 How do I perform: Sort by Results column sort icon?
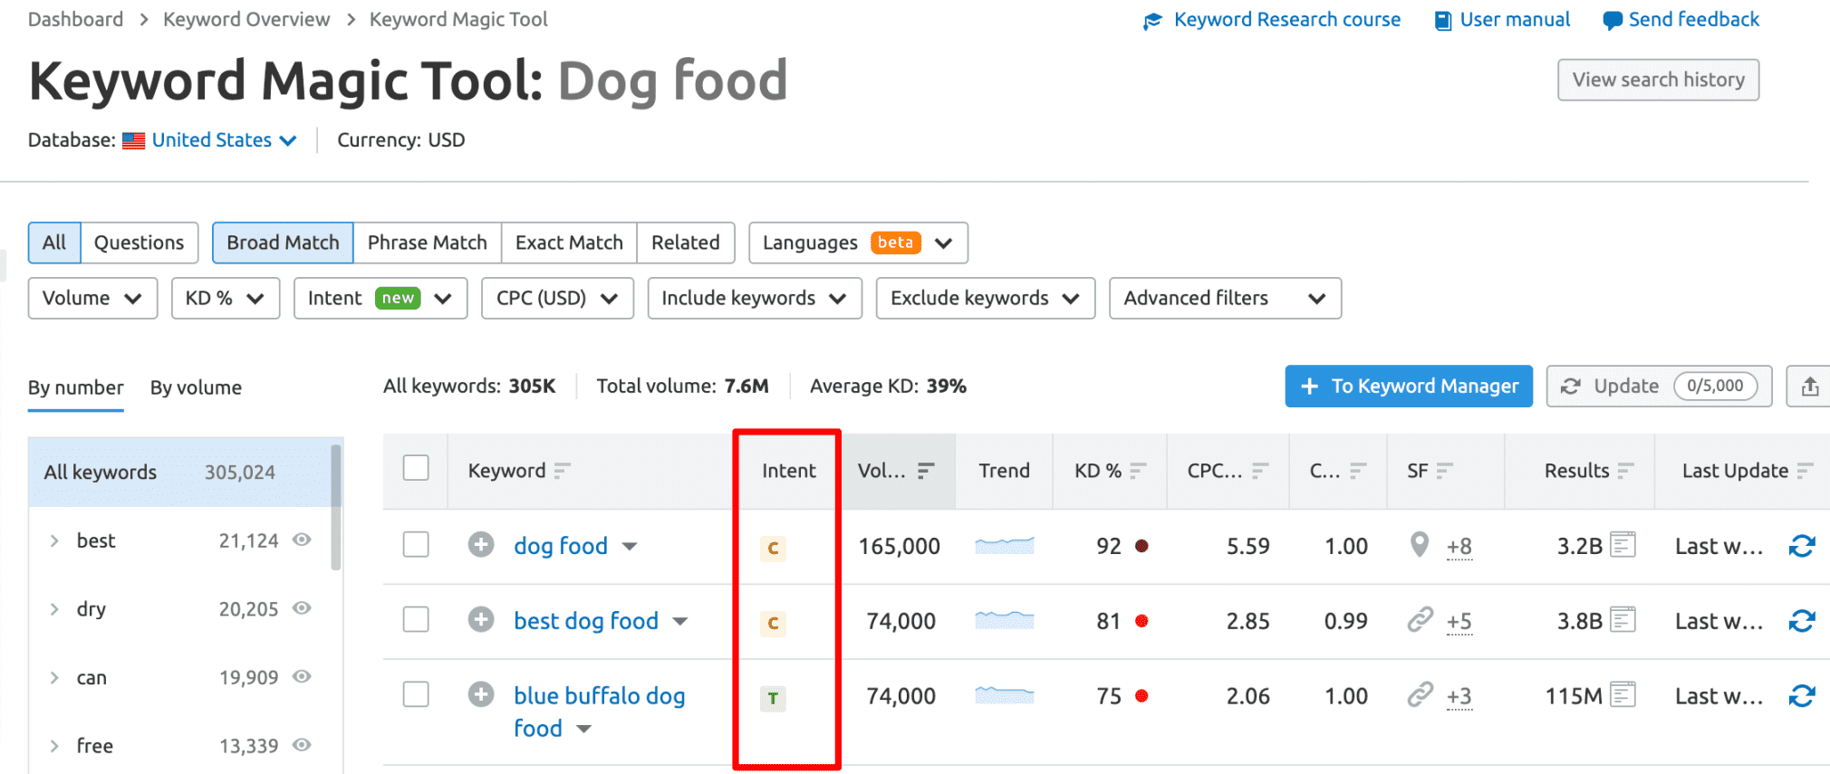pos(1625,471)
